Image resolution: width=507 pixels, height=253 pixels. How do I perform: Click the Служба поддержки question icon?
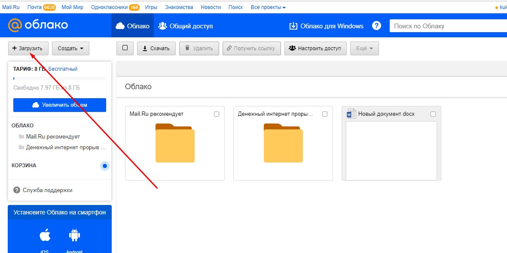coord(17,190)
